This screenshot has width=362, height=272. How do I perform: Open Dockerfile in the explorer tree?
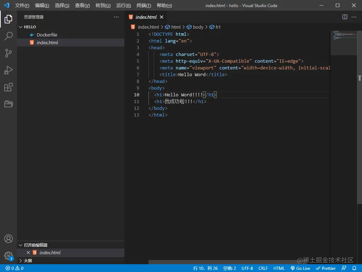coord(71,35)
